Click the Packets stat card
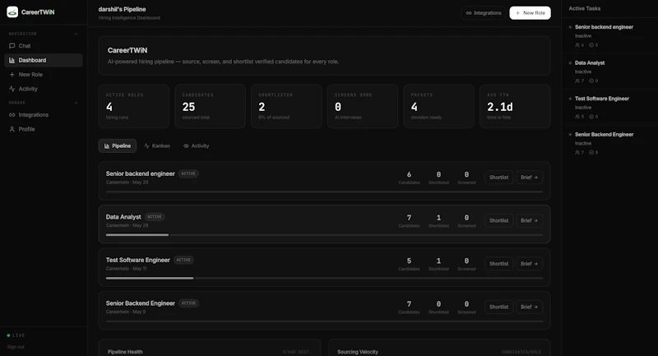The width and height of the screenshot is (658, 356). (439, 106)
